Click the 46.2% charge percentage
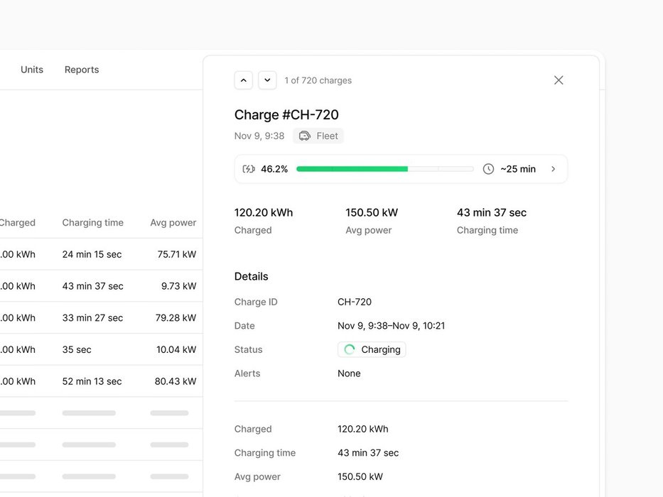Screen dimensions: 663x497 (x=274, y=169)
